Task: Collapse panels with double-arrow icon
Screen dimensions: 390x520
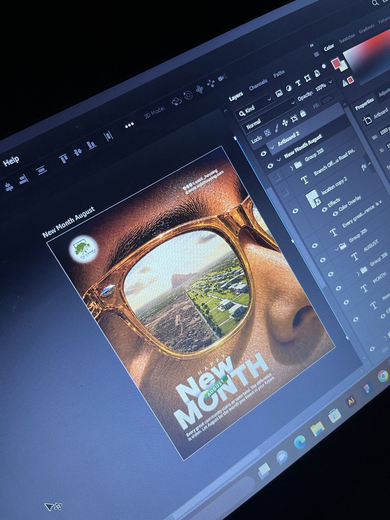Action: click(312, 45)
